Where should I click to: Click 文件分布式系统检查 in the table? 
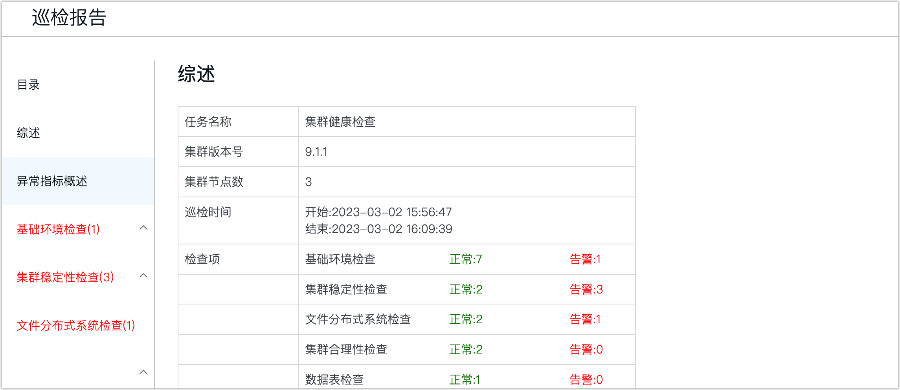[358, 319]
